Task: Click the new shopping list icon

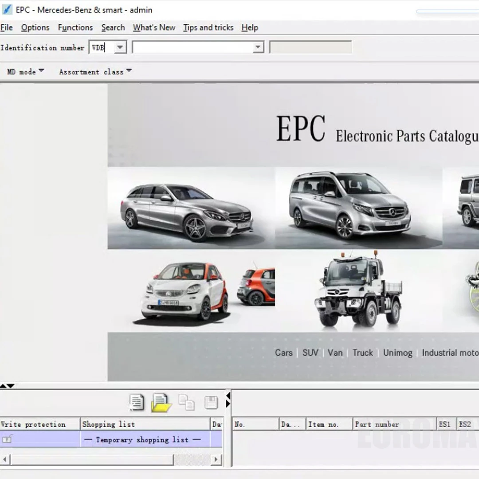Action: [137, 402]
